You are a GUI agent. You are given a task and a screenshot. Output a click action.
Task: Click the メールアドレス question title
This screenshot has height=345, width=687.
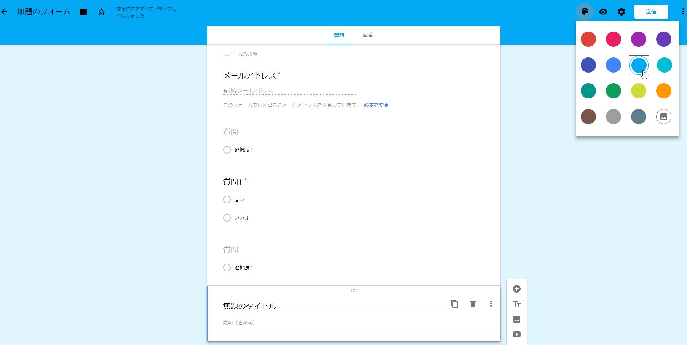pos(250,76)
